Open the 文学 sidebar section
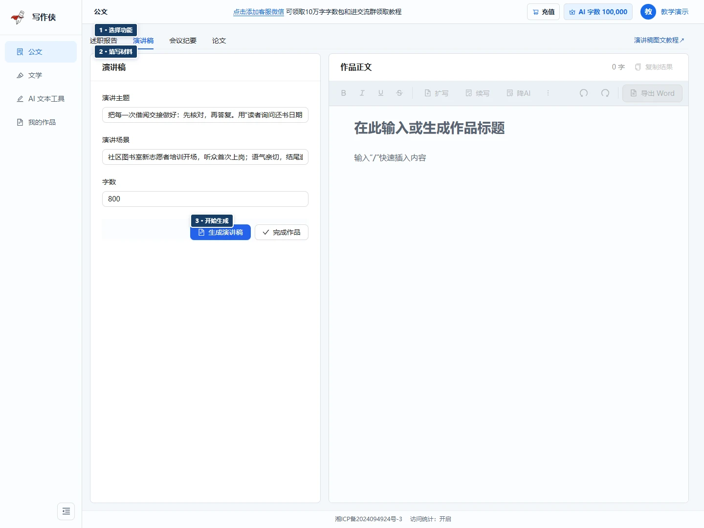704x528 pixels. click(41, 75)
